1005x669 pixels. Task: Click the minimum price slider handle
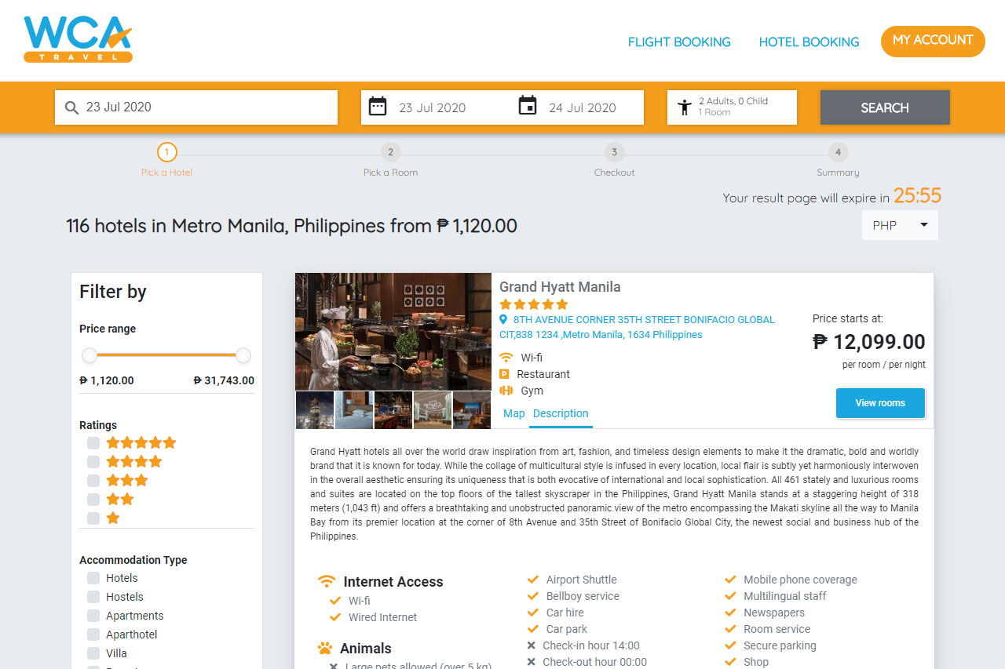click(x=90, y=355)
